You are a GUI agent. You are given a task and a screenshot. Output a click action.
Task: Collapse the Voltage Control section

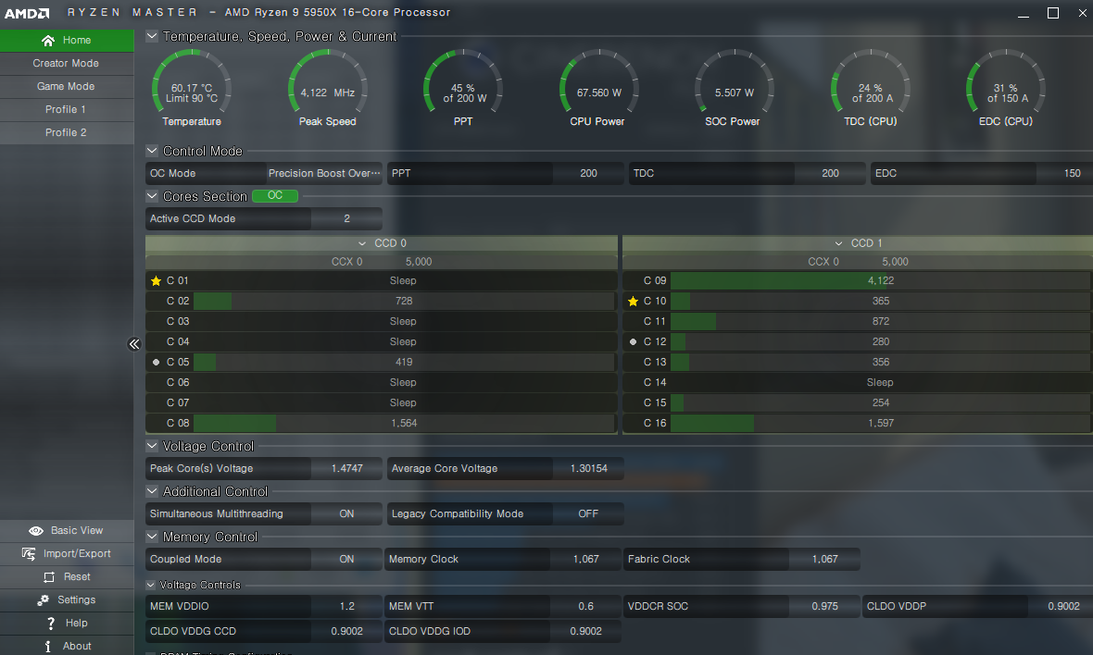click(x=152, y=446)
